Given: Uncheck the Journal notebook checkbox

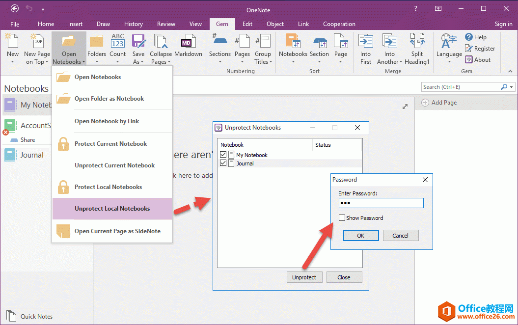Looking at the screenshot, I should [223, 163].
